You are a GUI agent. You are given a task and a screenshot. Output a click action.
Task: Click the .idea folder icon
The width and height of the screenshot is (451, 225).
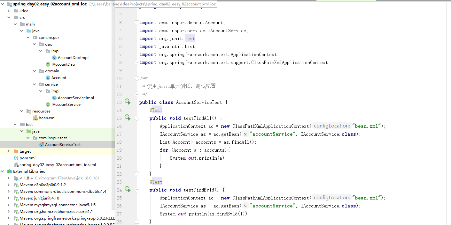pos(16,11)
